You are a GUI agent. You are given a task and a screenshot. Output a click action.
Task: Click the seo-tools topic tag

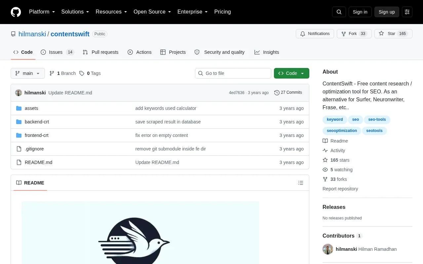point(377,119)
